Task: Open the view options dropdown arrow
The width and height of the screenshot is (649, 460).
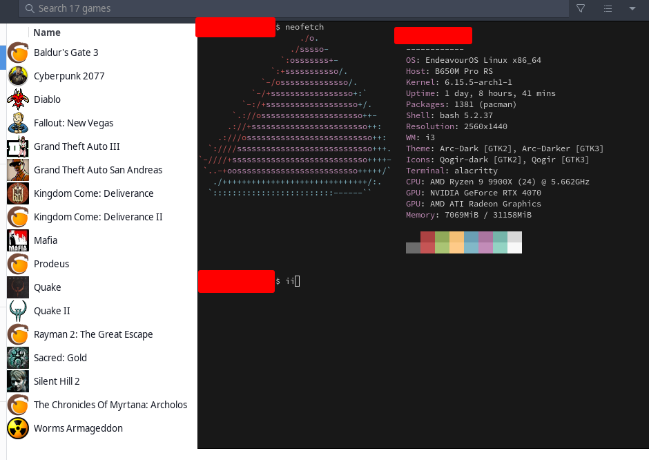Action: point(632,8)
